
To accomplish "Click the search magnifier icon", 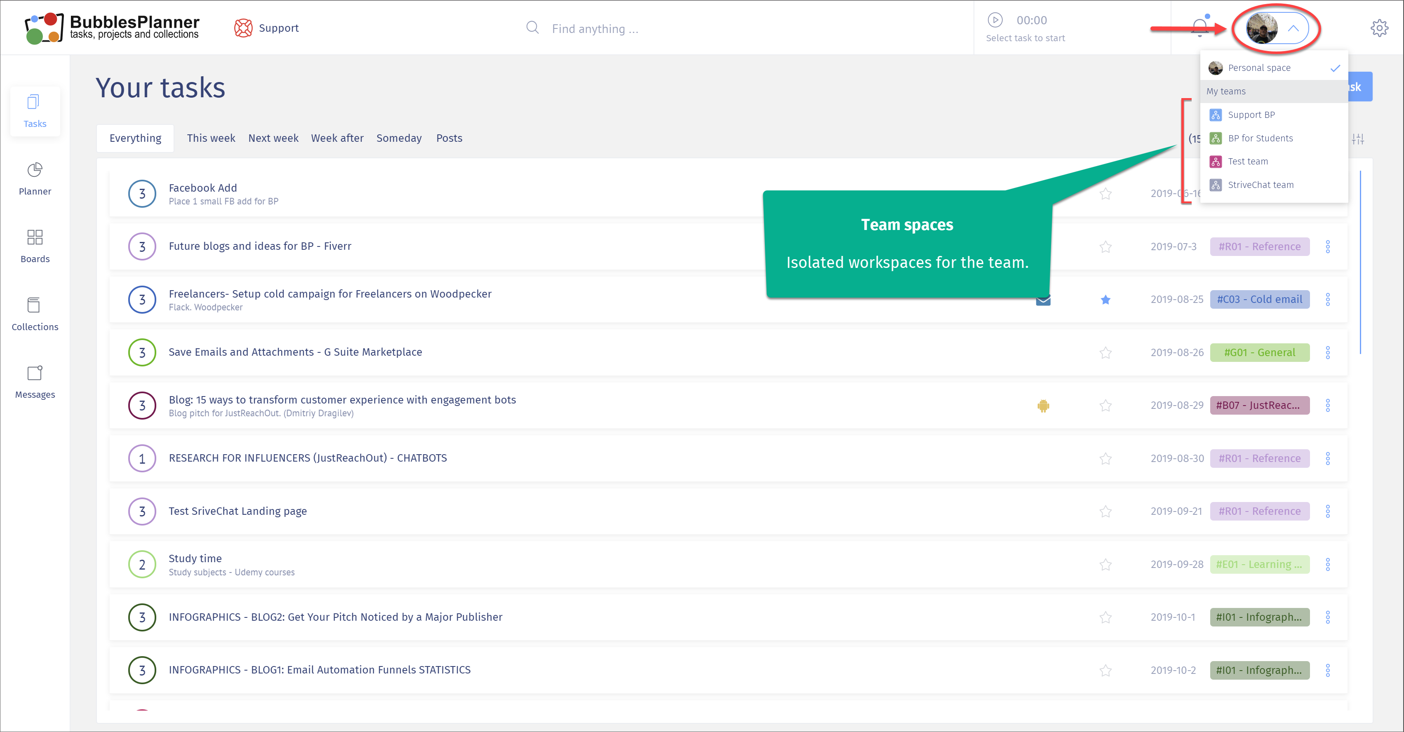I will pos(532,28).
